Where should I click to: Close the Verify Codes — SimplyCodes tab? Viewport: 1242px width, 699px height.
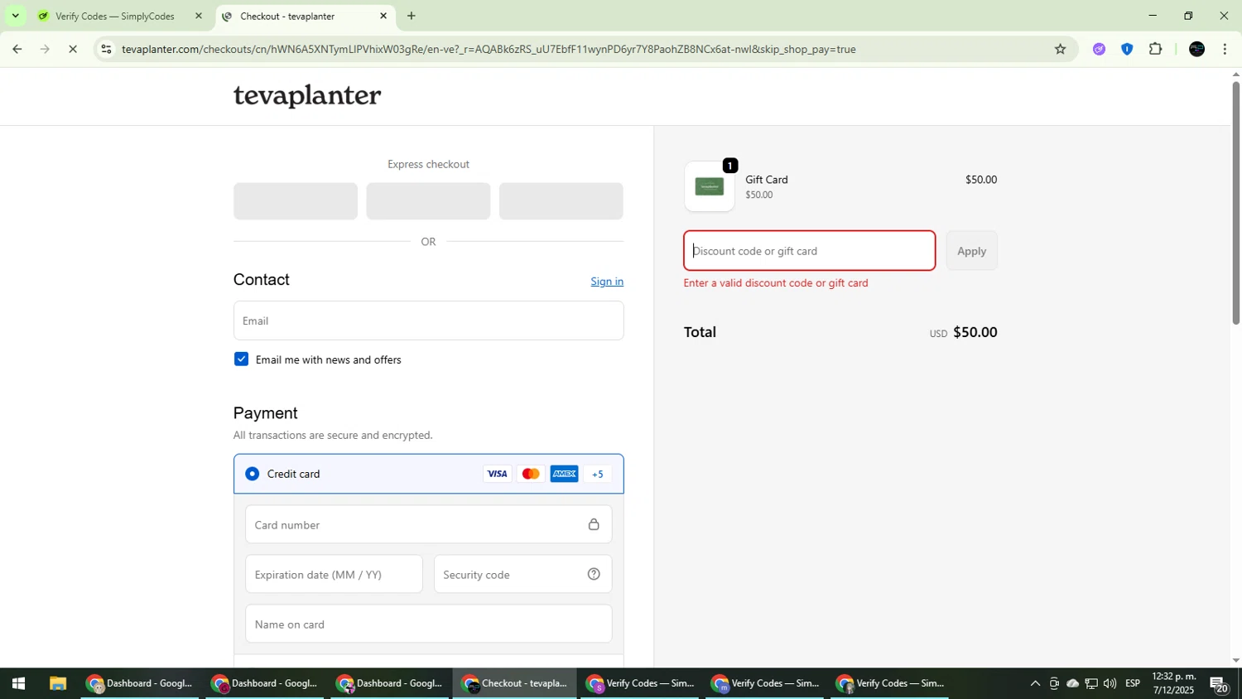click(x=198, y=16)
